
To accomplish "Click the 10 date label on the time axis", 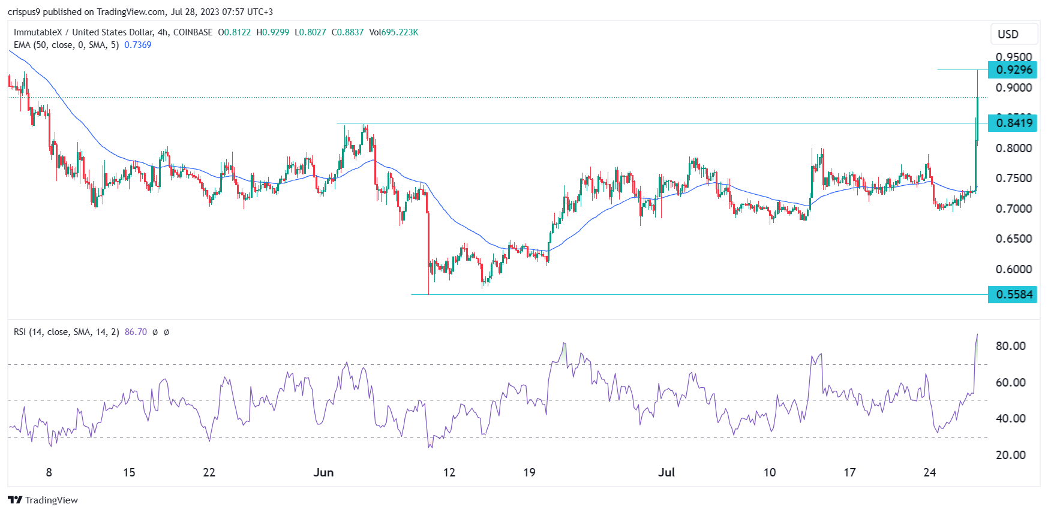I will click(x=770, y=472).
